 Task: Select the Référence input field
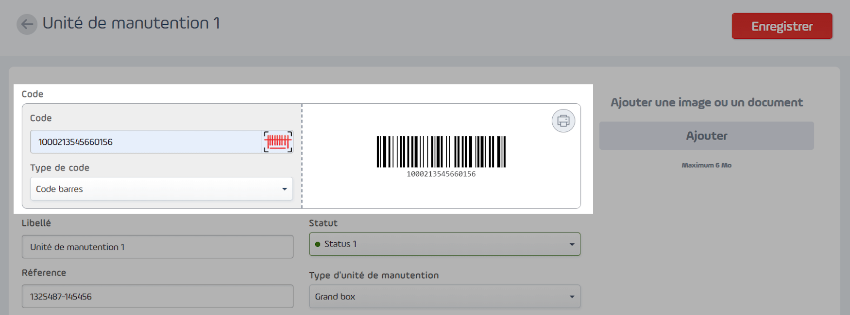157,296
